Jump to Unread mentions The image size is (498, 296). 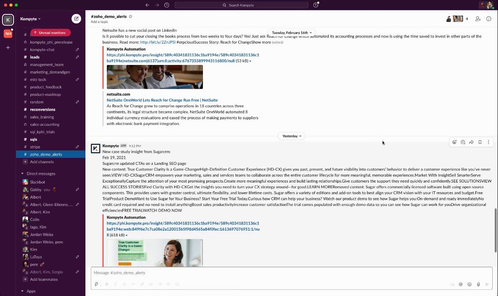tap(50, 32)
